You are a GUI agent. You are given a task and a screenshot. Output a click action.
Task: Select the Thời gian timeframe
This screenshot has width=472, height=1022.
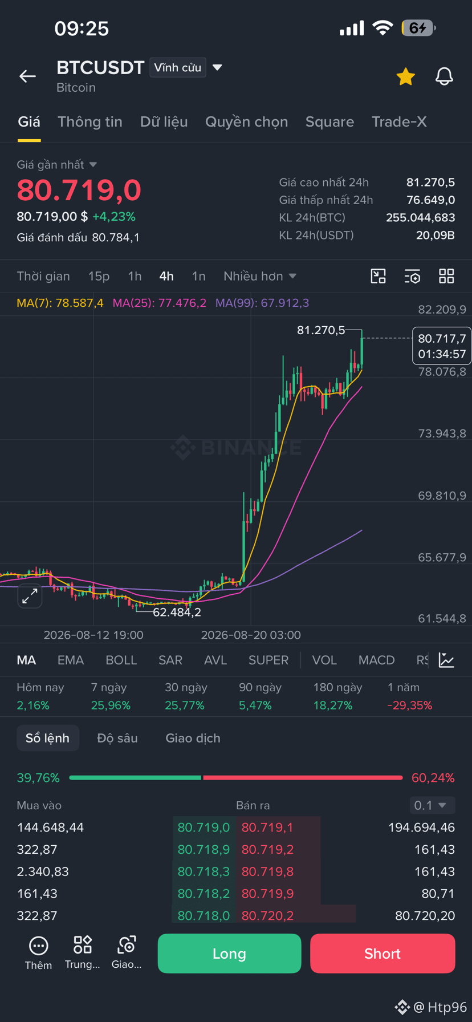(x=43, y=276)
